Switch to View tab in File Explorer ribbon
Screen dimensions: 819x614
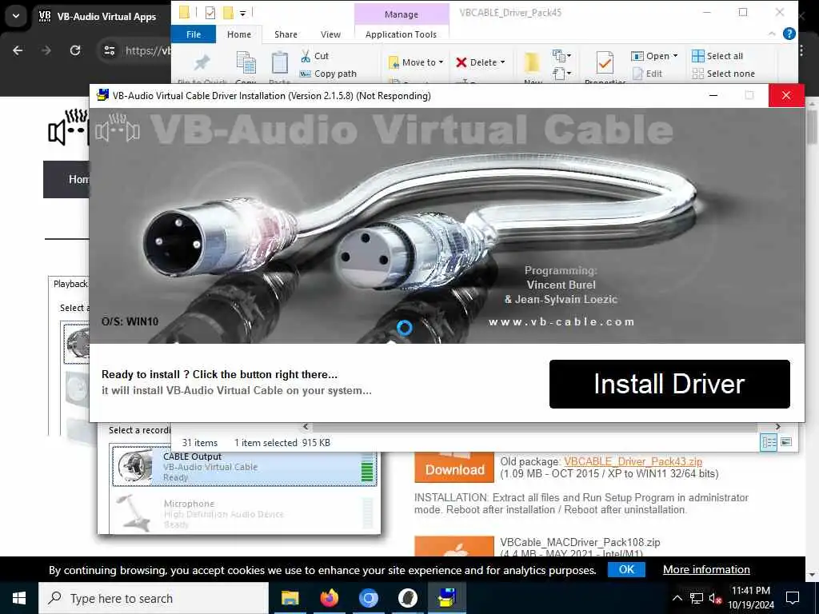pyautogui.click(x=330, y=34)
